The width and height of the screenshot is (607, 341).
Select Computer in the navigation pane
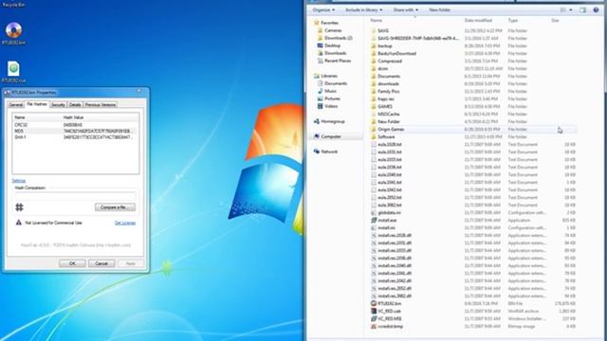coord(327,136)
